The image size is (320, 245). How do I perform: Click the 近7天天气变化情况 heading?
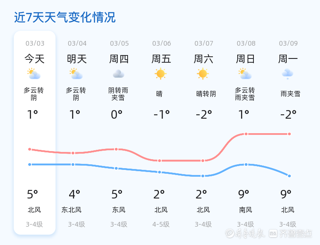pos(65,17)
